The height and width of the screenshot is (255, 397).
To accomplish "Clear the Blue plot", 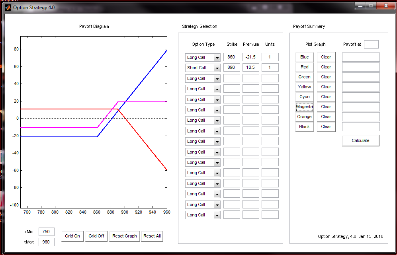I will pos(326,57).
